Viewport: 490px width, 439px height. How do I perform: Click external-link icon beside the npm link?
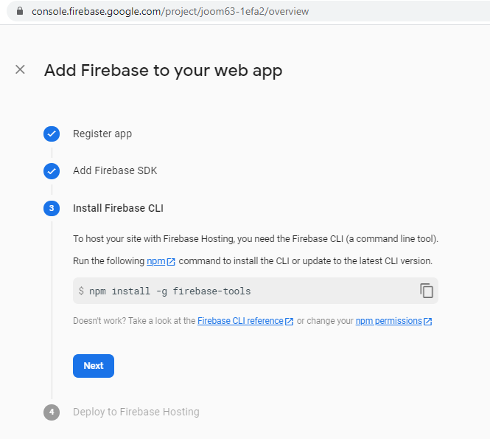(x=172, y=262)
